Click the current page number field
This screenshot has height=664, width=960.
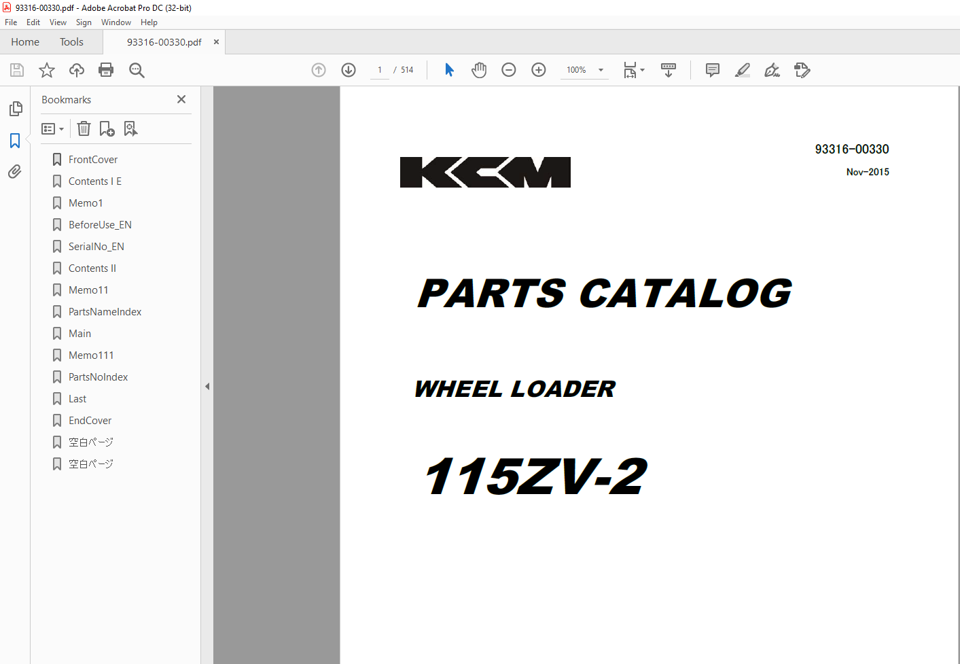380,70
